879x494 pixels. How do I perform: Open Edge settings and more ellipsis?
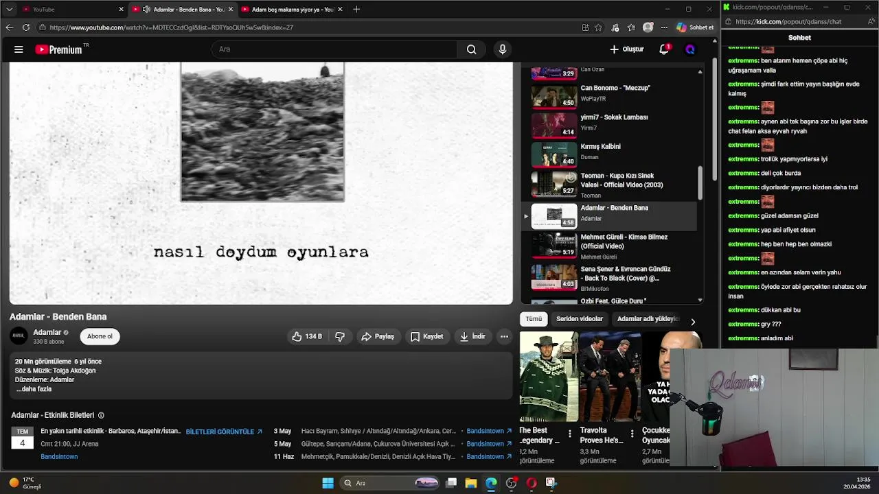664,27
